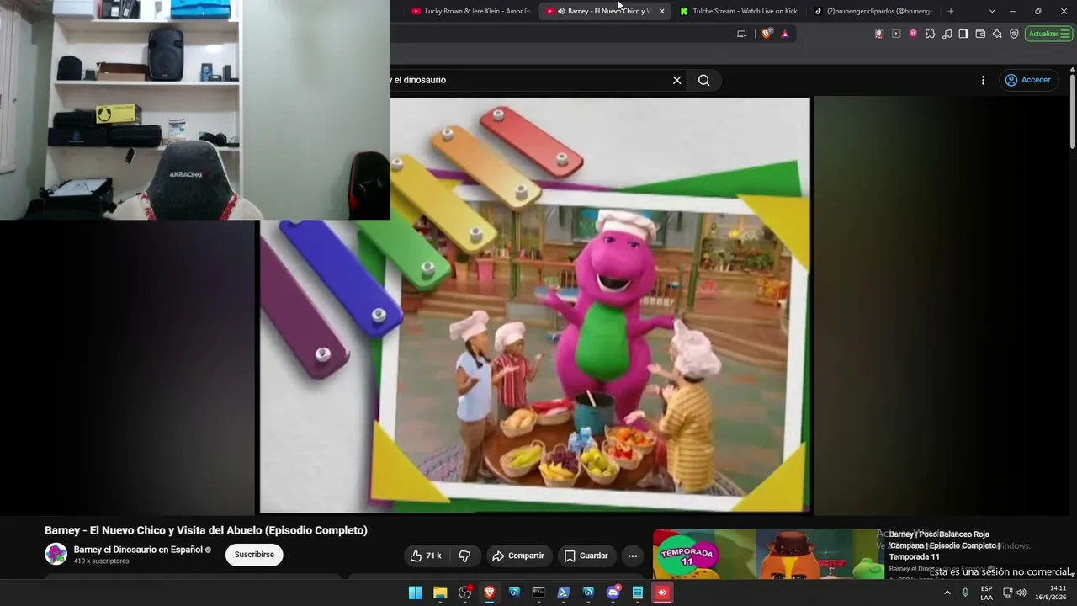Click the VPN shield toolbar icon

pos(1014,34)
